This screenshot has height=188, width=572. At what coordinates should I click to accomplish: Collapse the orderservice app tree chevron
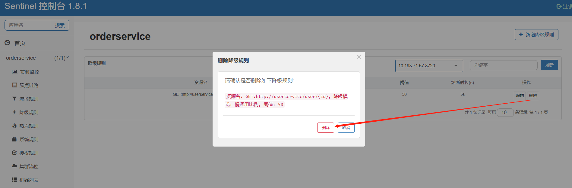(x=67, y=57)
